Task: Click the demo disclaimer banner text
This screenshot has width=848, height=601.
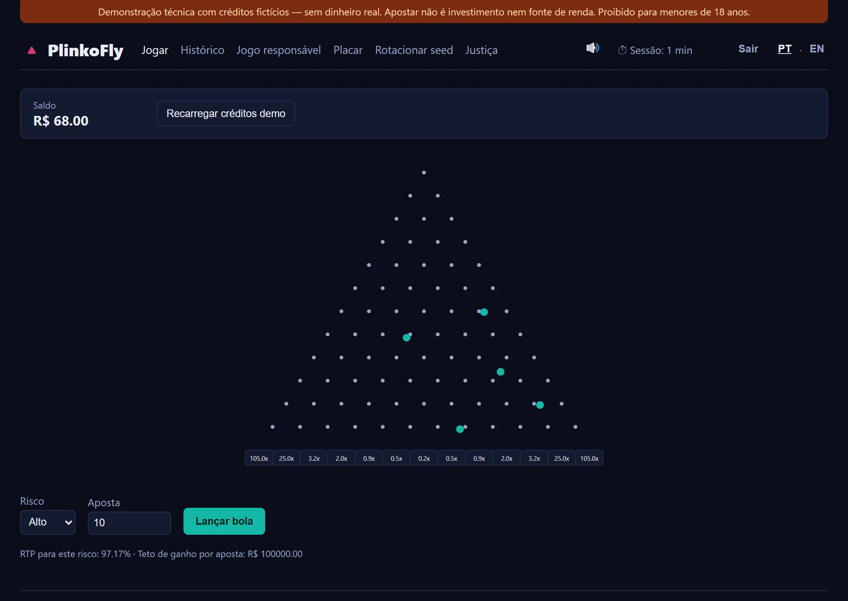Action: pyautogui.click(x=424, y=12)
